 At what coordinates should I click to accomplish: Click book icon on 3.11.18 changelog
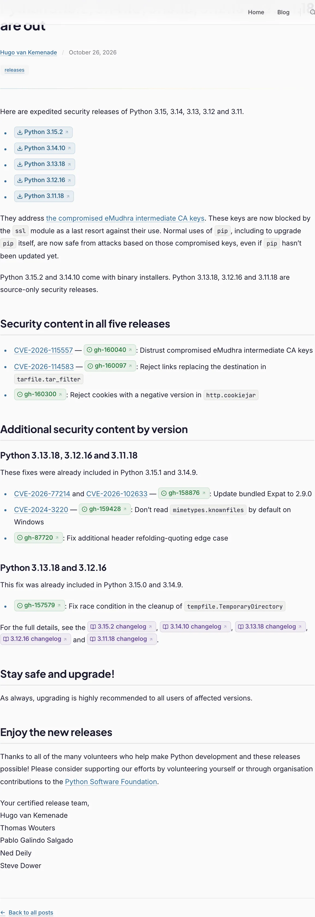[93, 639]
